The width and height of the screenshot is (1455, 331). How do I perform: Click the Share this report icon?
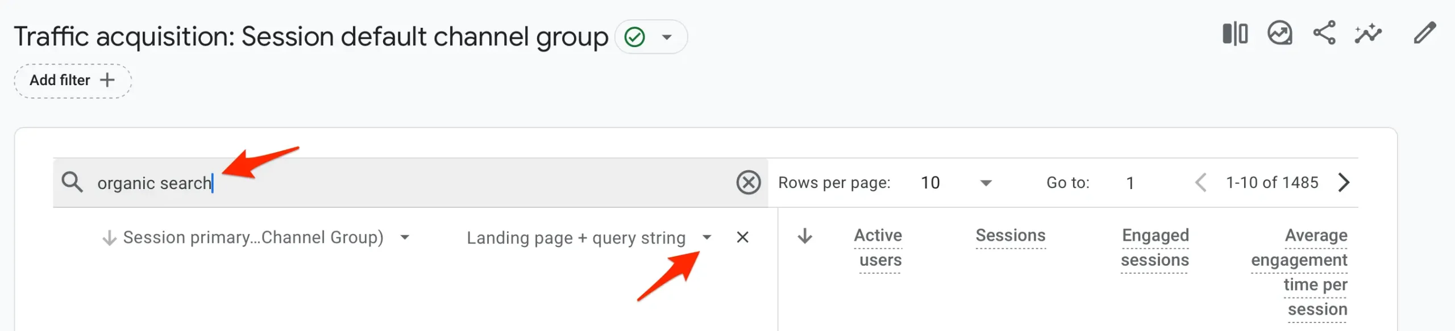(1324, 33)
